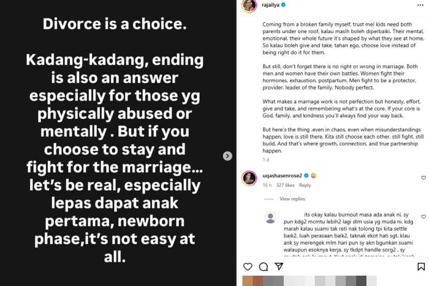429x286 pixels.
Task: Expand View replies under uqashasenrose2's comment
Action: pyautogui.click(x=292, y=199)
